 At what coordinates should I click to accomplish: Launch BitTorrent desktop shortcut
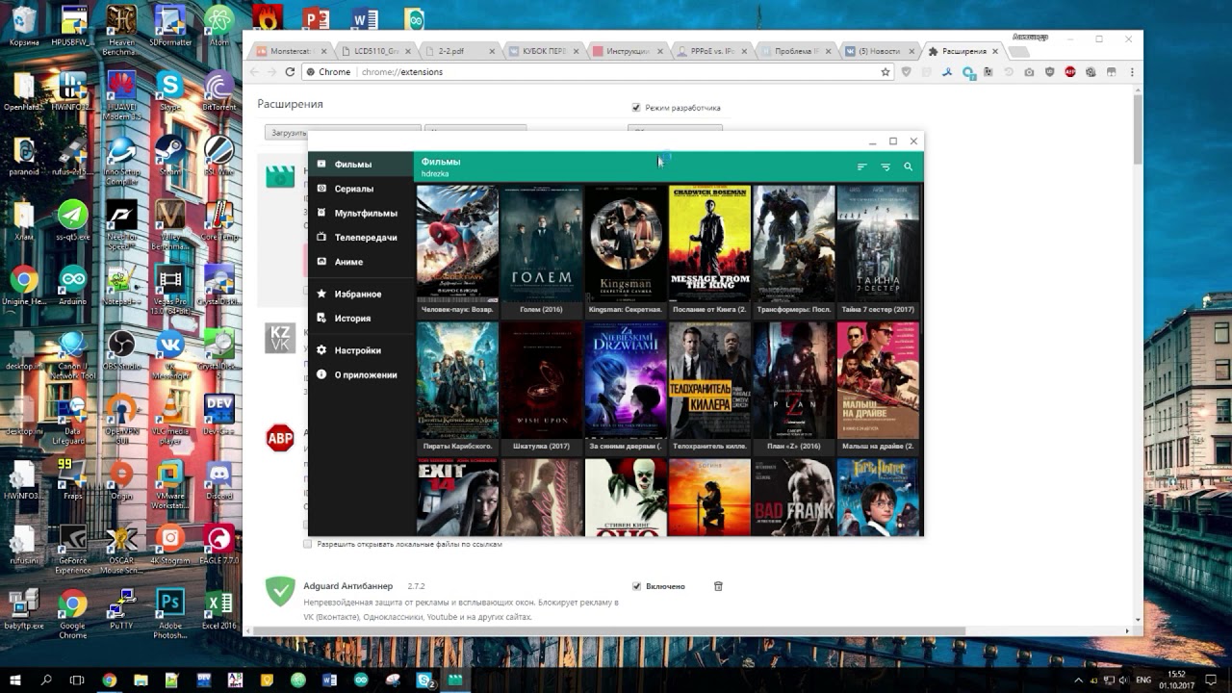(x=218, y=91)
